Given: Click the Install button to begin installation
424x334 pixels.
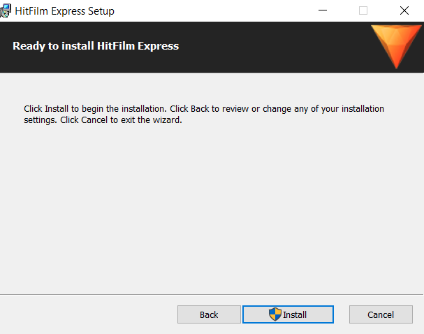Looking at the screenshot, I should point(288,314).
